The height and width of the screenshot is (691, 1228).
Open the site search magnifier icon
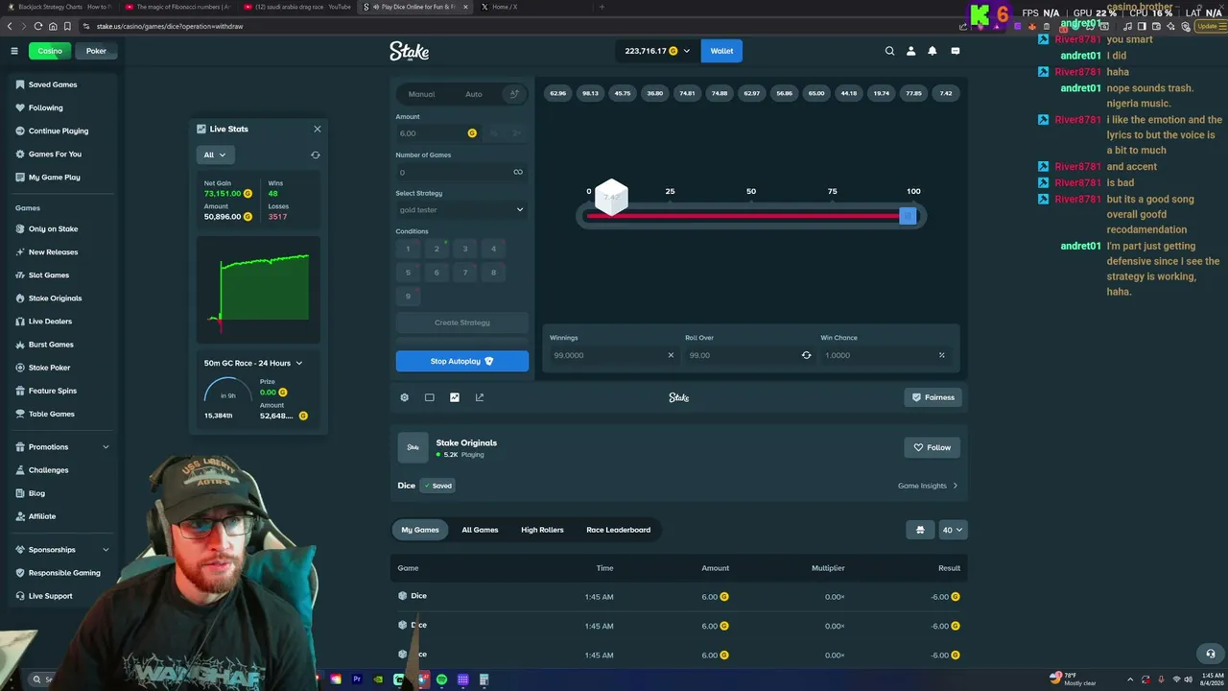coord(889,51)
